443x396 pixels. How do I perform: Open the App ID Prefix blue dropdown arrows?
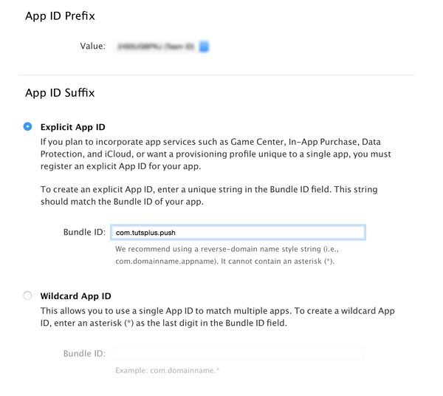pyautogui.click(x=204, y=47)
